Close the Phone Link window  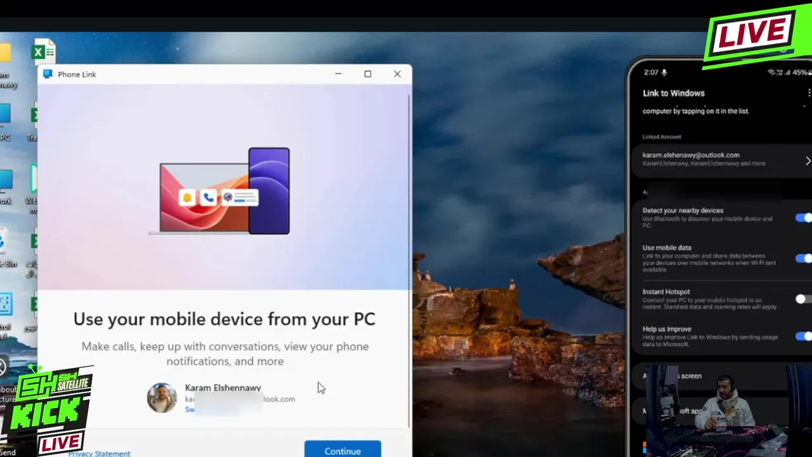397,74
